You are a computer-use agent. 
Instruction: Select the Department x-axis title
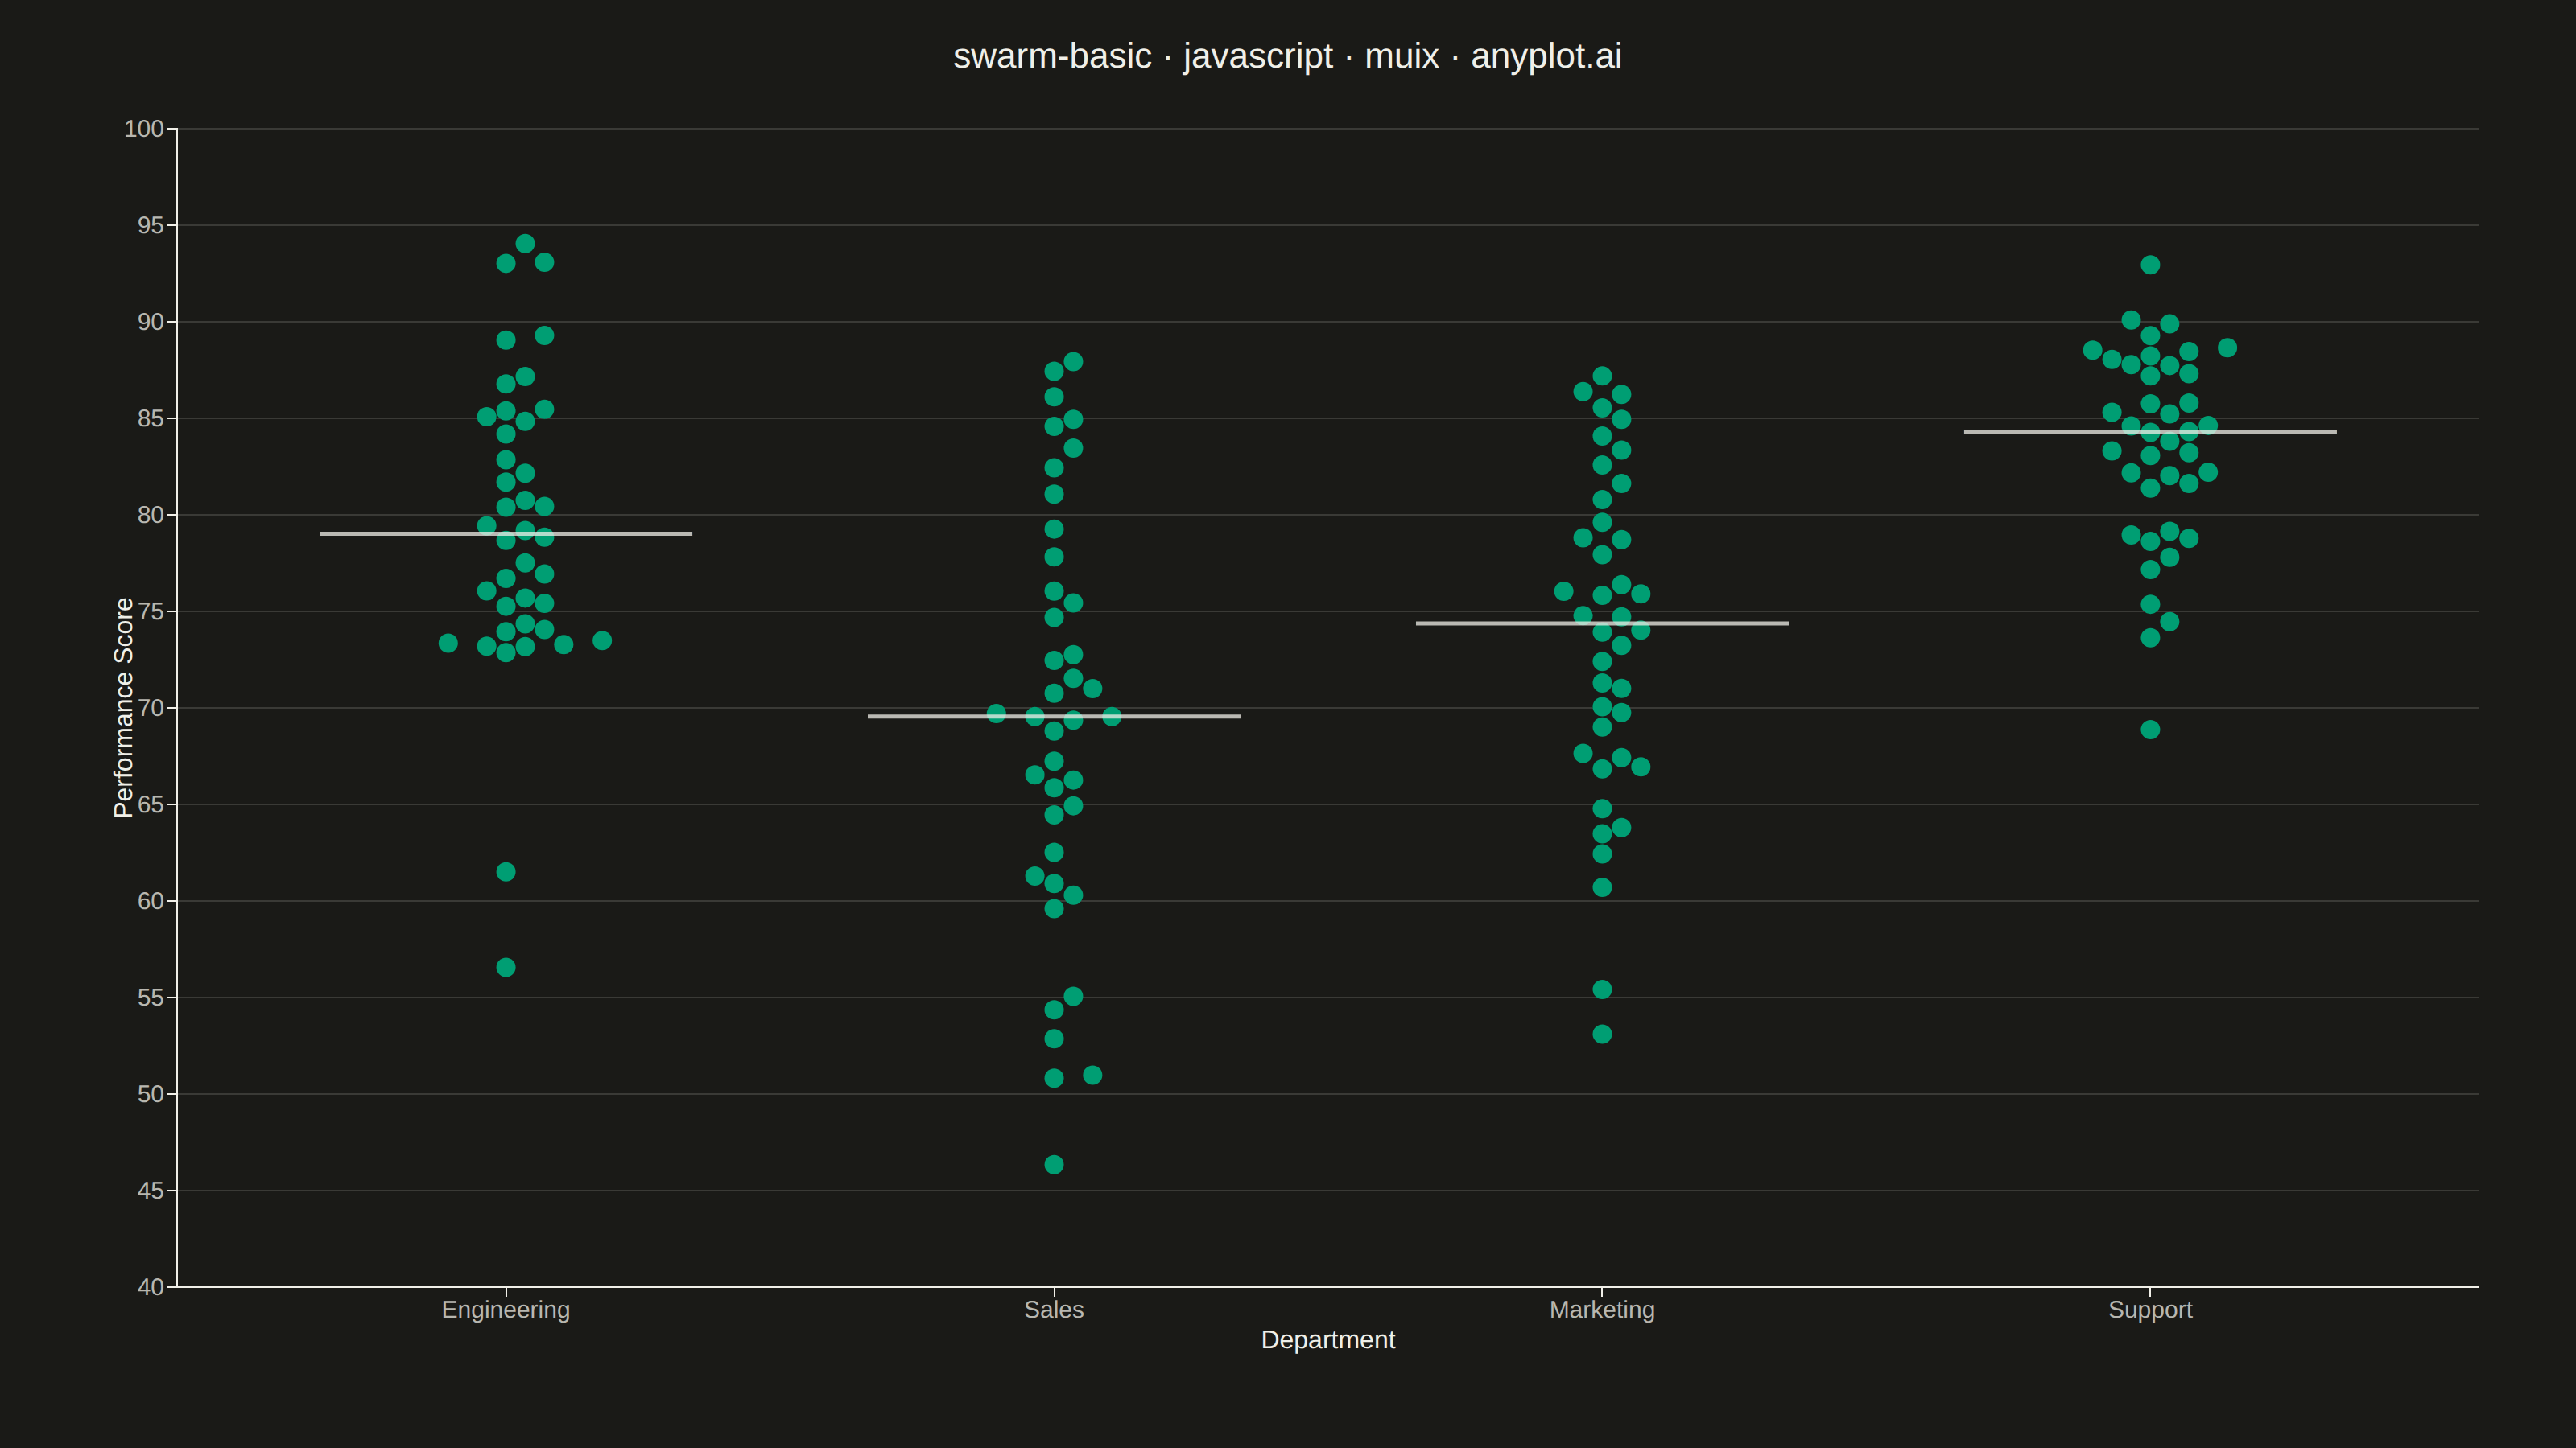pos(1328,1340)
